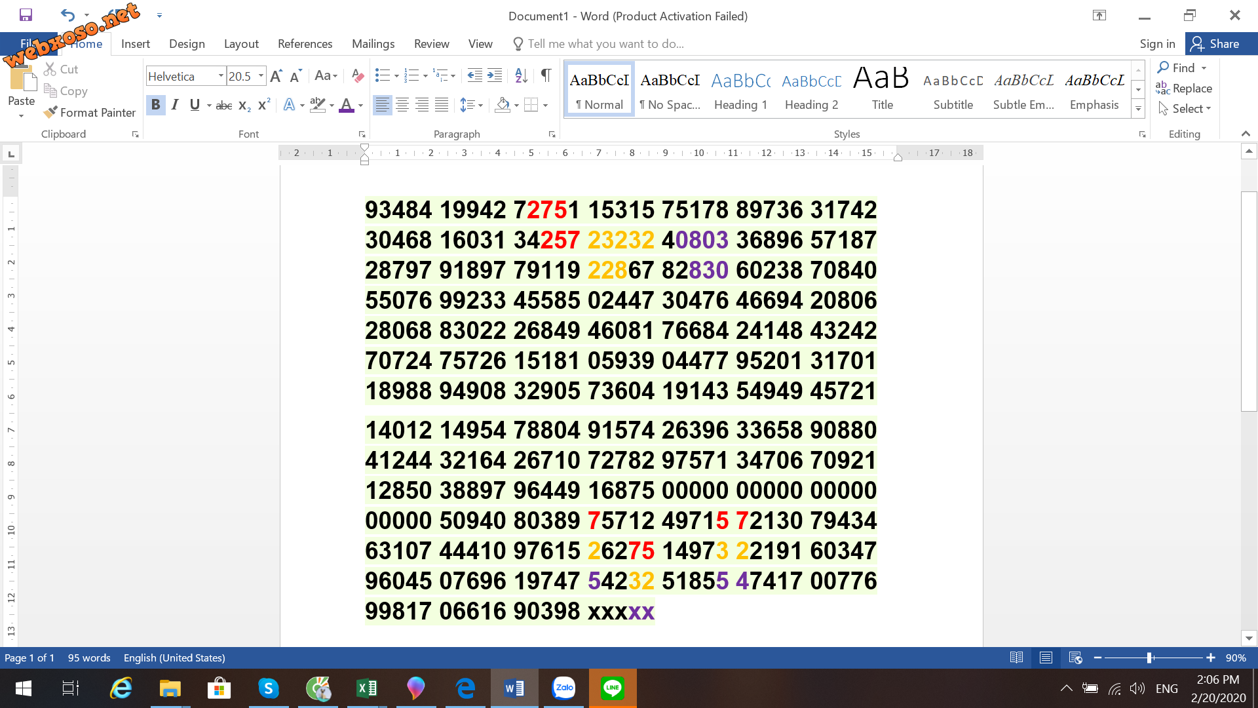Screen dimensions: 1258x708
Task: Toggle Italic formatting
Action: 175,105
